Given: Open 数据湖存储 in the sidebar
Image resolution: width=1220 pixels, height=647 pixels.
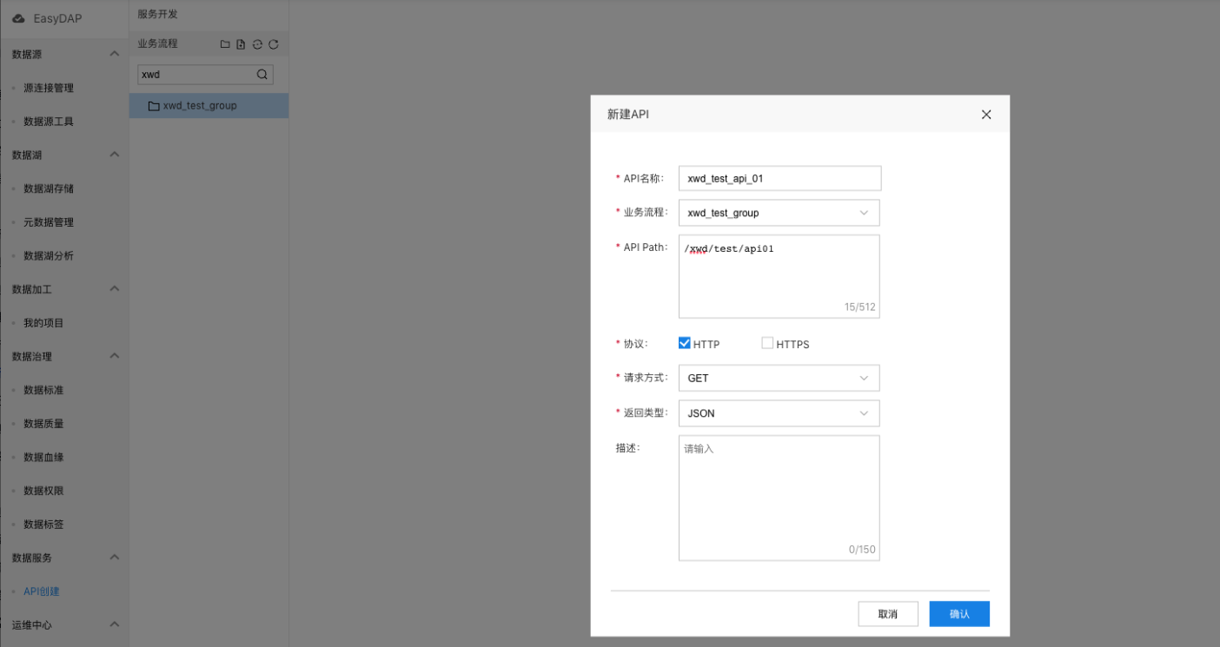Looking at the screenshot, I should pyautogui.click(x=49, y=188).
